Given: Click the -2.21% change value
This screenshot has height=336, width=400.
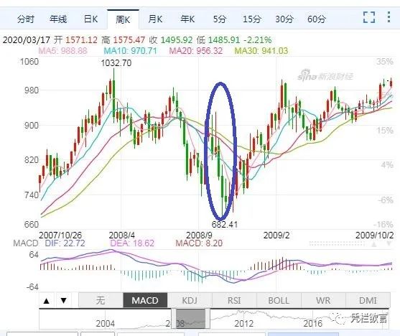Looking at the screenshot, I should (257, 40).
